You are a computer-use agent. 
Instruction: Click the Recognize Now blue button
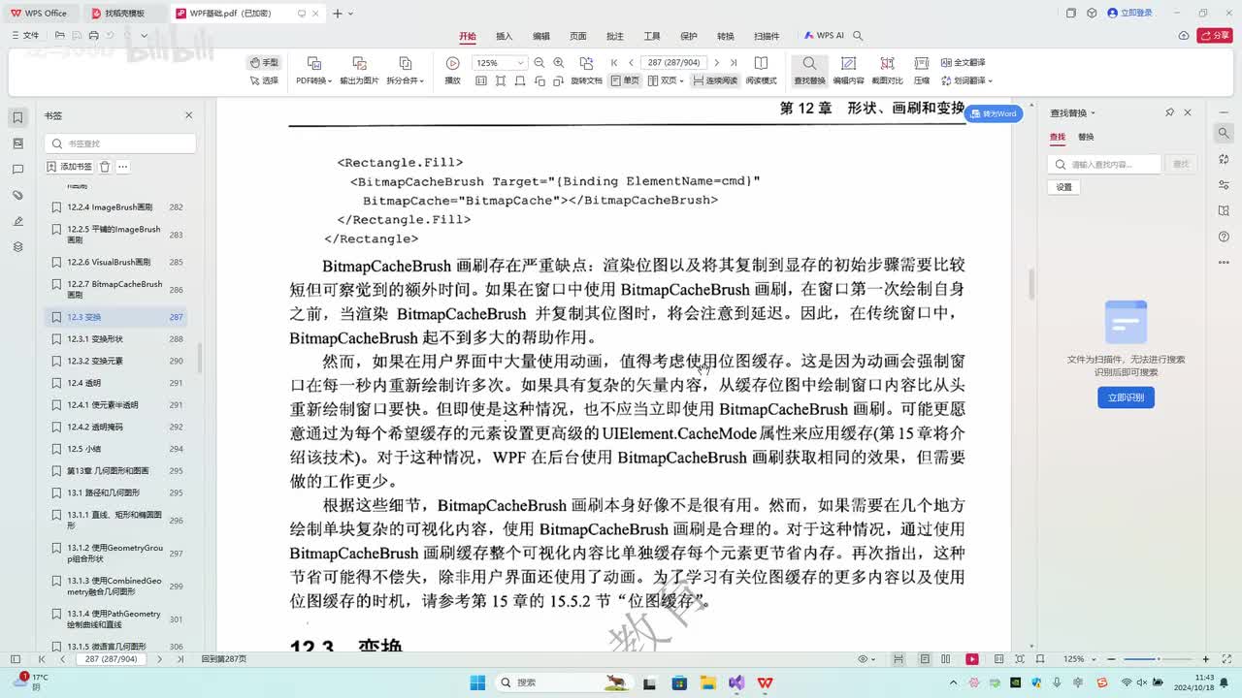tap(1126, 397)
